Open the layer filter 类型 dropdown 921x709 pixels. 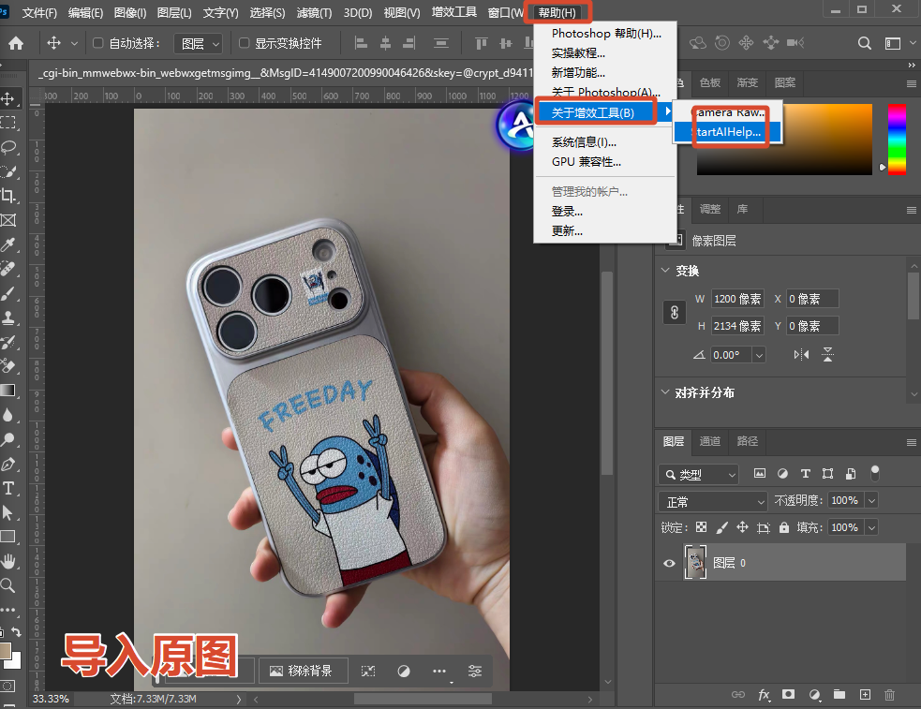tap(699, 474)
